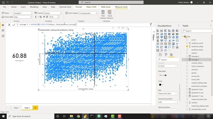Open the External Tools ribbon tab
The width and height of the screenshot is (213, 119).
click(x=65, y=7)
